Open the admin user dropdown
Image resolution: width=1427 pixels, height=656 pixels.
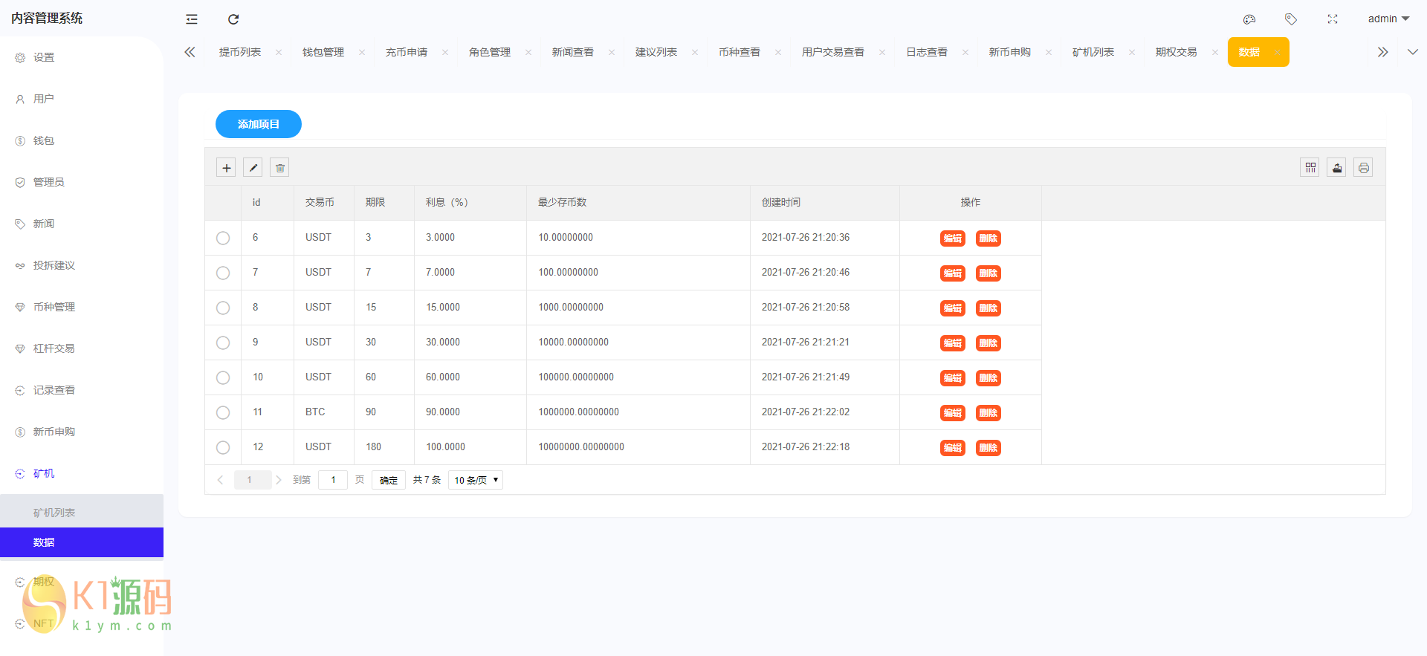coord(1388,19)
